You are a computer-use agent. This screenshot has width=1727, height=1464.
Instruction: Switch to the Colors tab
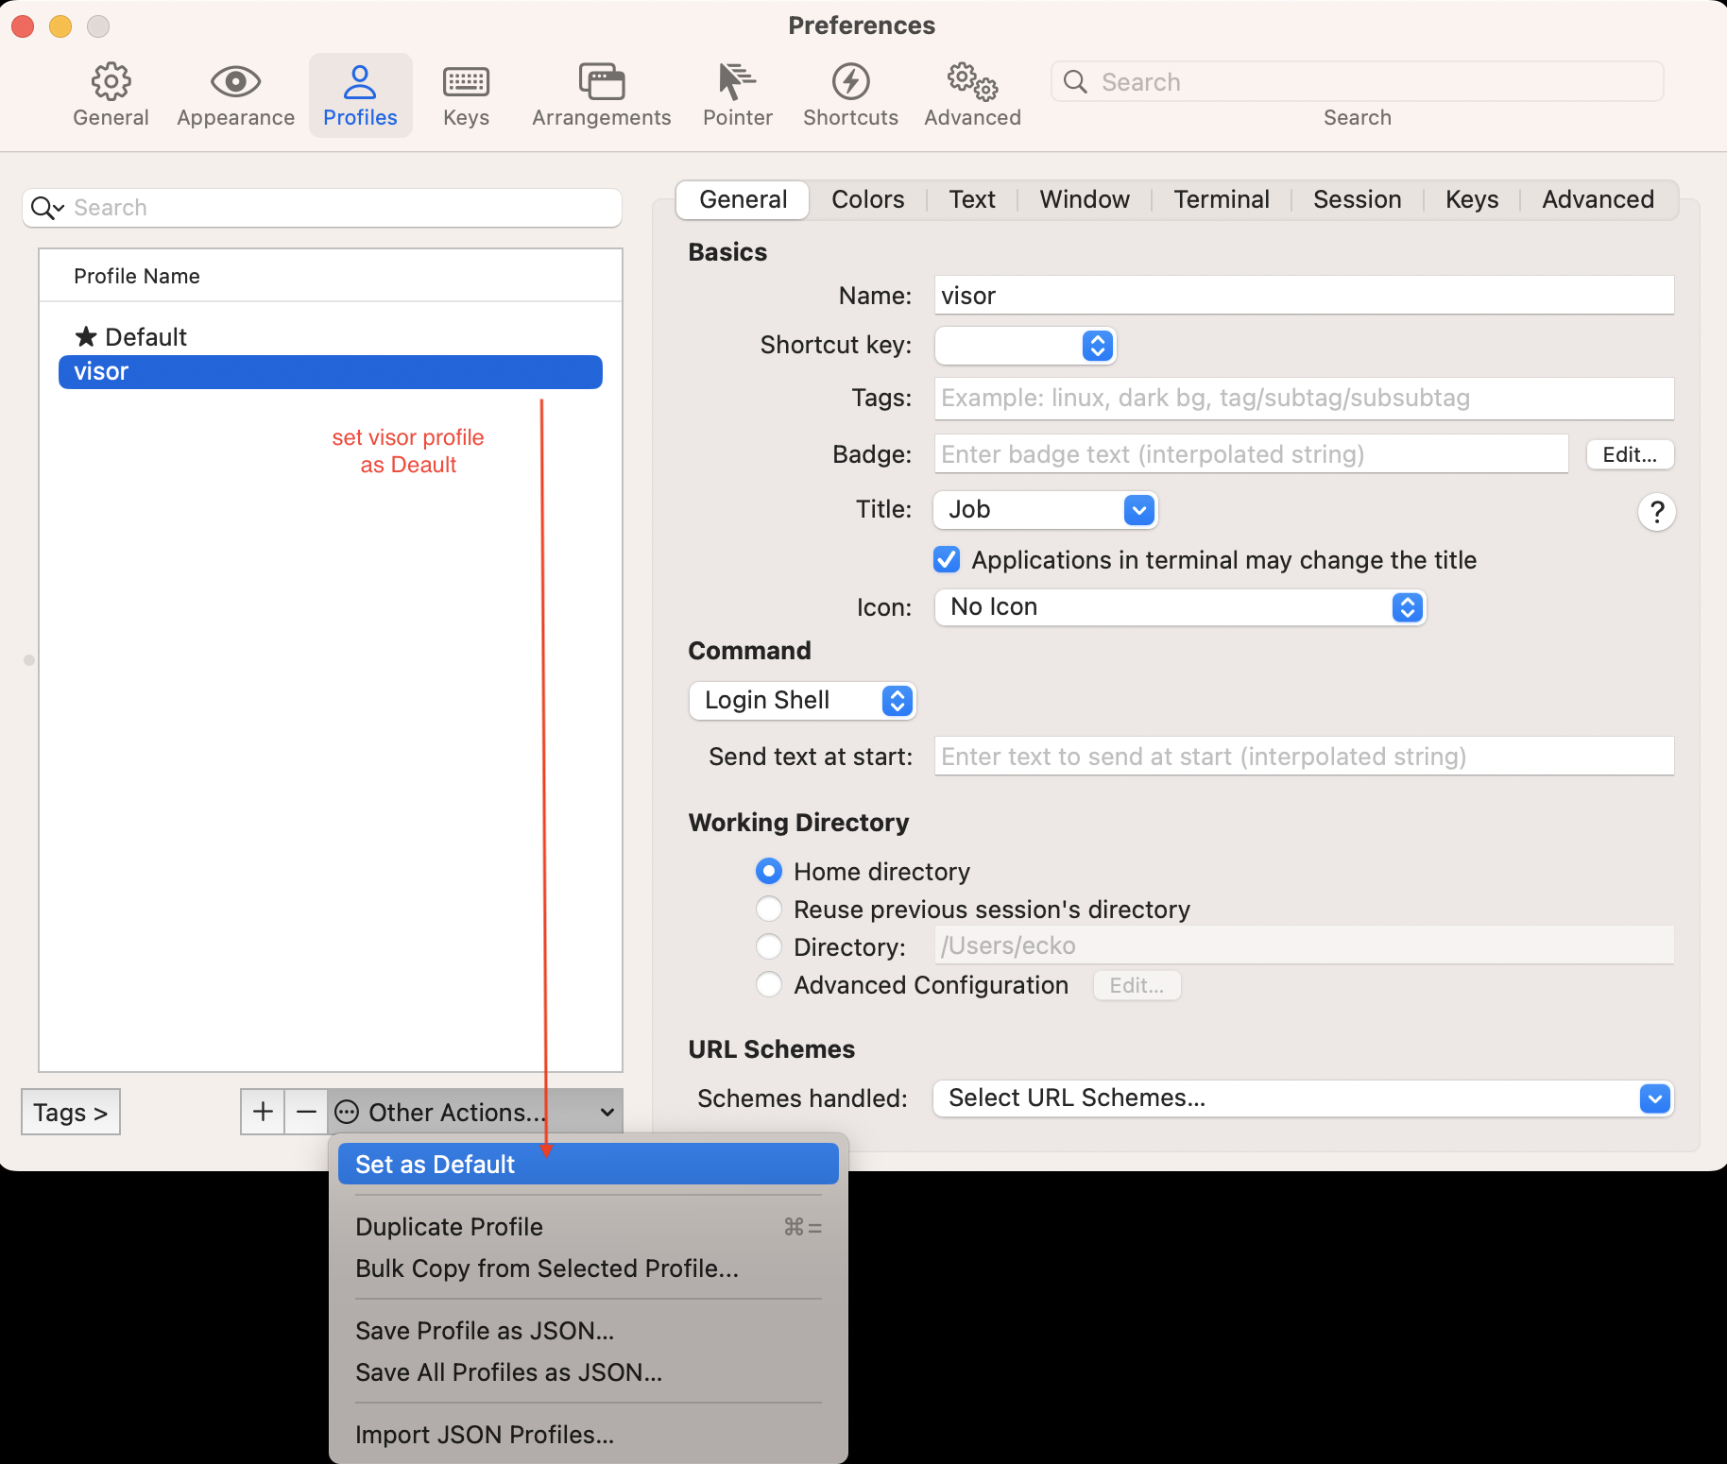[867, 199]
